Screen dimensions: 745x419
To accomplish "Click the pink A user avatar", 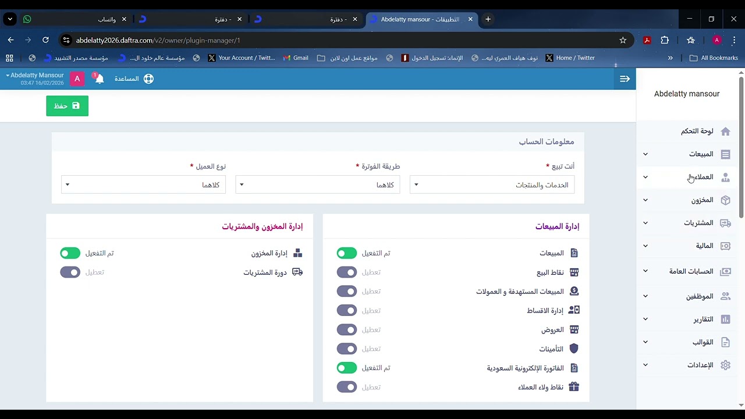I will pyautogui.click(x=77, y=79).
